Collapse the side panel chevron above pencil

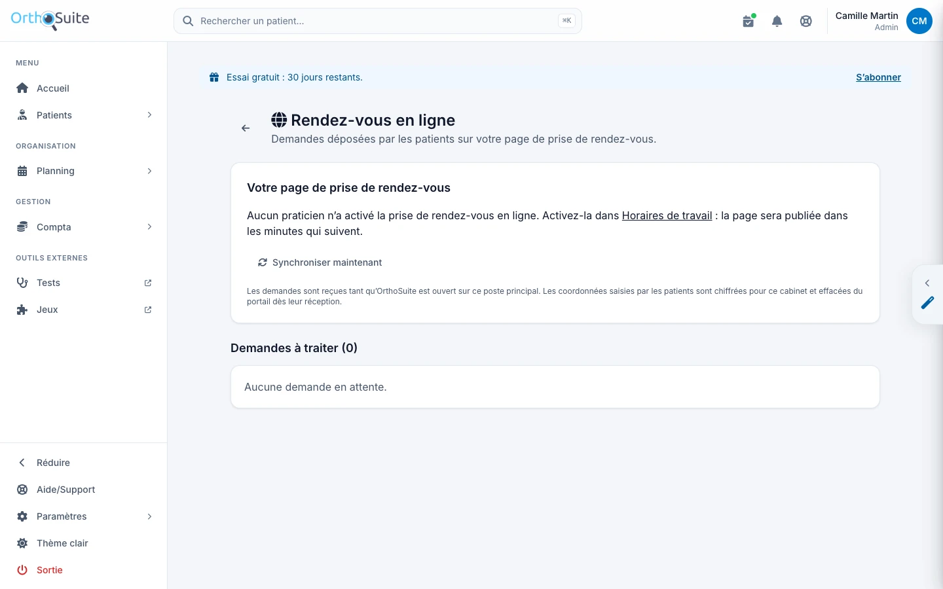927,283
